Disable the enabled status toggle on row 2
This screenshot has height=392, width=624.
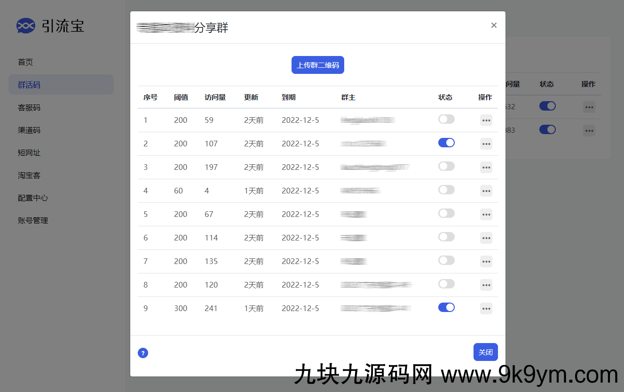click(446, 143)
